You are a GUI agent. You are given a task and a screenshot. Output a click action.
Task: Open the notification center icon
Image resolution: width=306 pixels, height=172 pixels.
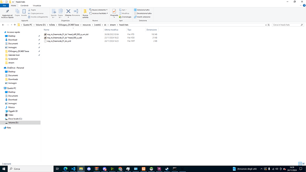[301, 169]
